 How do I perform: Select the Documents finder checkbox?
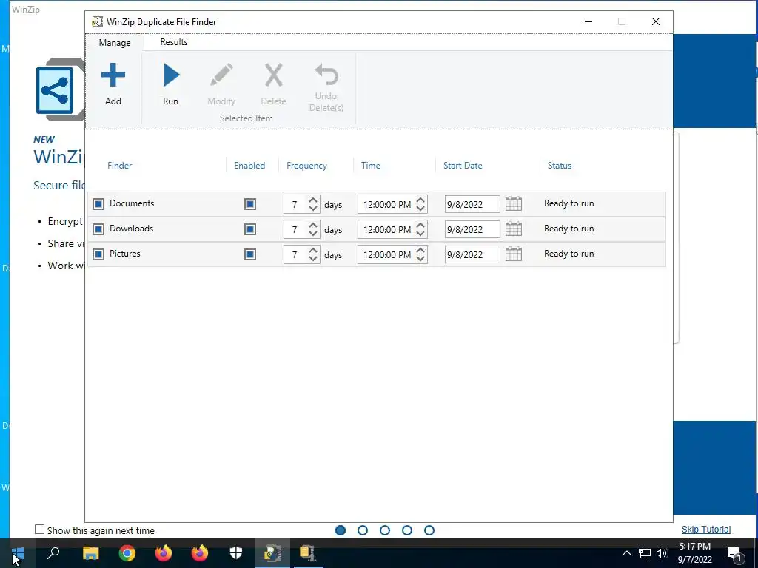pos(98,204)
